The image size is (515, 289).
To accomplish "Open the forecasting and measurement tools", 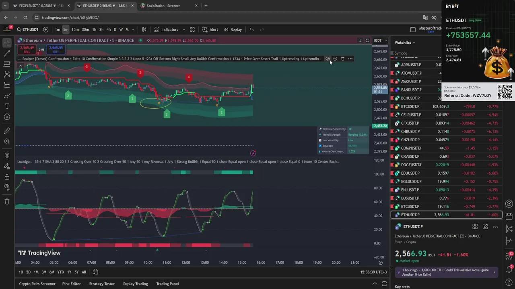I will [7, 85].
